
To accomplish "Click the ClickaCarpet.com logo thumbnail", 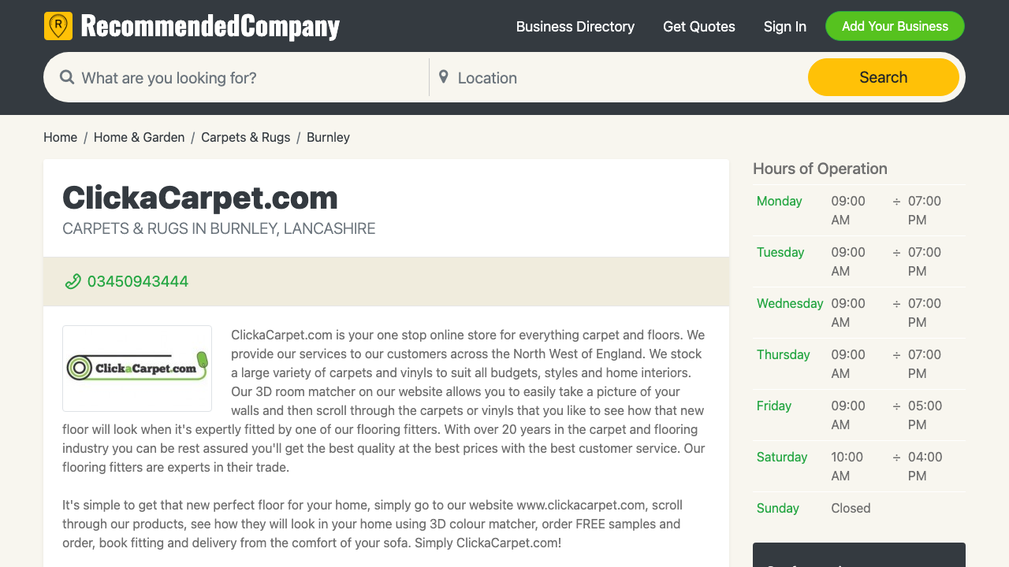I will (x=136, y=368).
